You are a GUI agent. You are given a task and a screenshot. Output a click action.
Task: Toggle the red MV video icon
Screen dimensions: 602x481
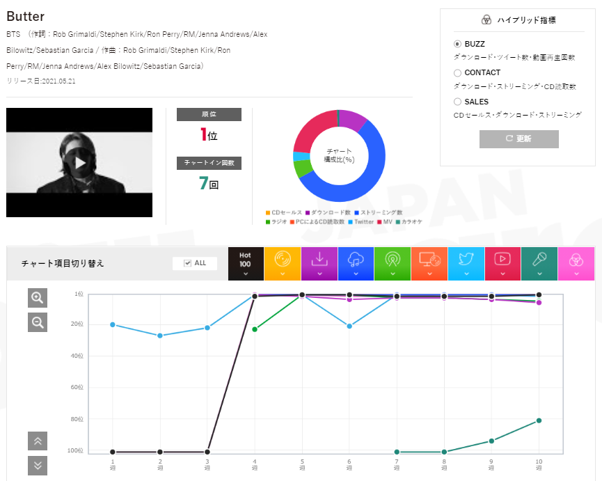[x=502, y=264]
